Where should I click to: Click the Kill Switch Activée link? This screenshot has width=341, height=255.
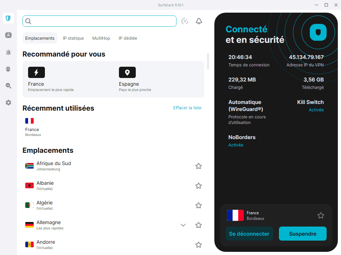pyautogui.click(x=316, y=110)
